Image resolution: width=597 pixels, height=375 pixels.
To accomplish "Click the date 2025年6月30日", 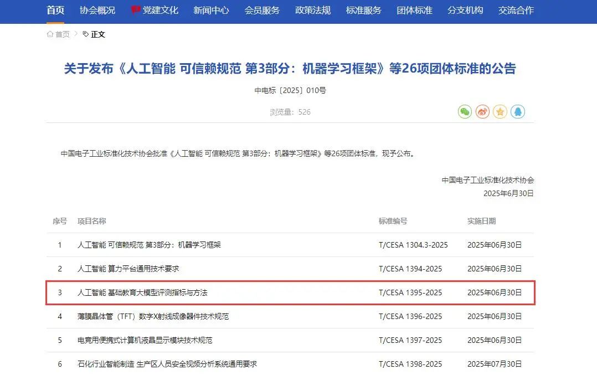I will tap(508, 193).
